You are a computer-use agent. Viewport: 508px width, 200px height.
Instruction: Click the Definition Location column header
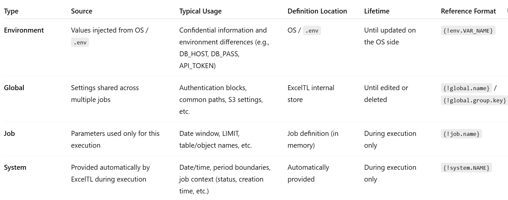click(317, 11)
